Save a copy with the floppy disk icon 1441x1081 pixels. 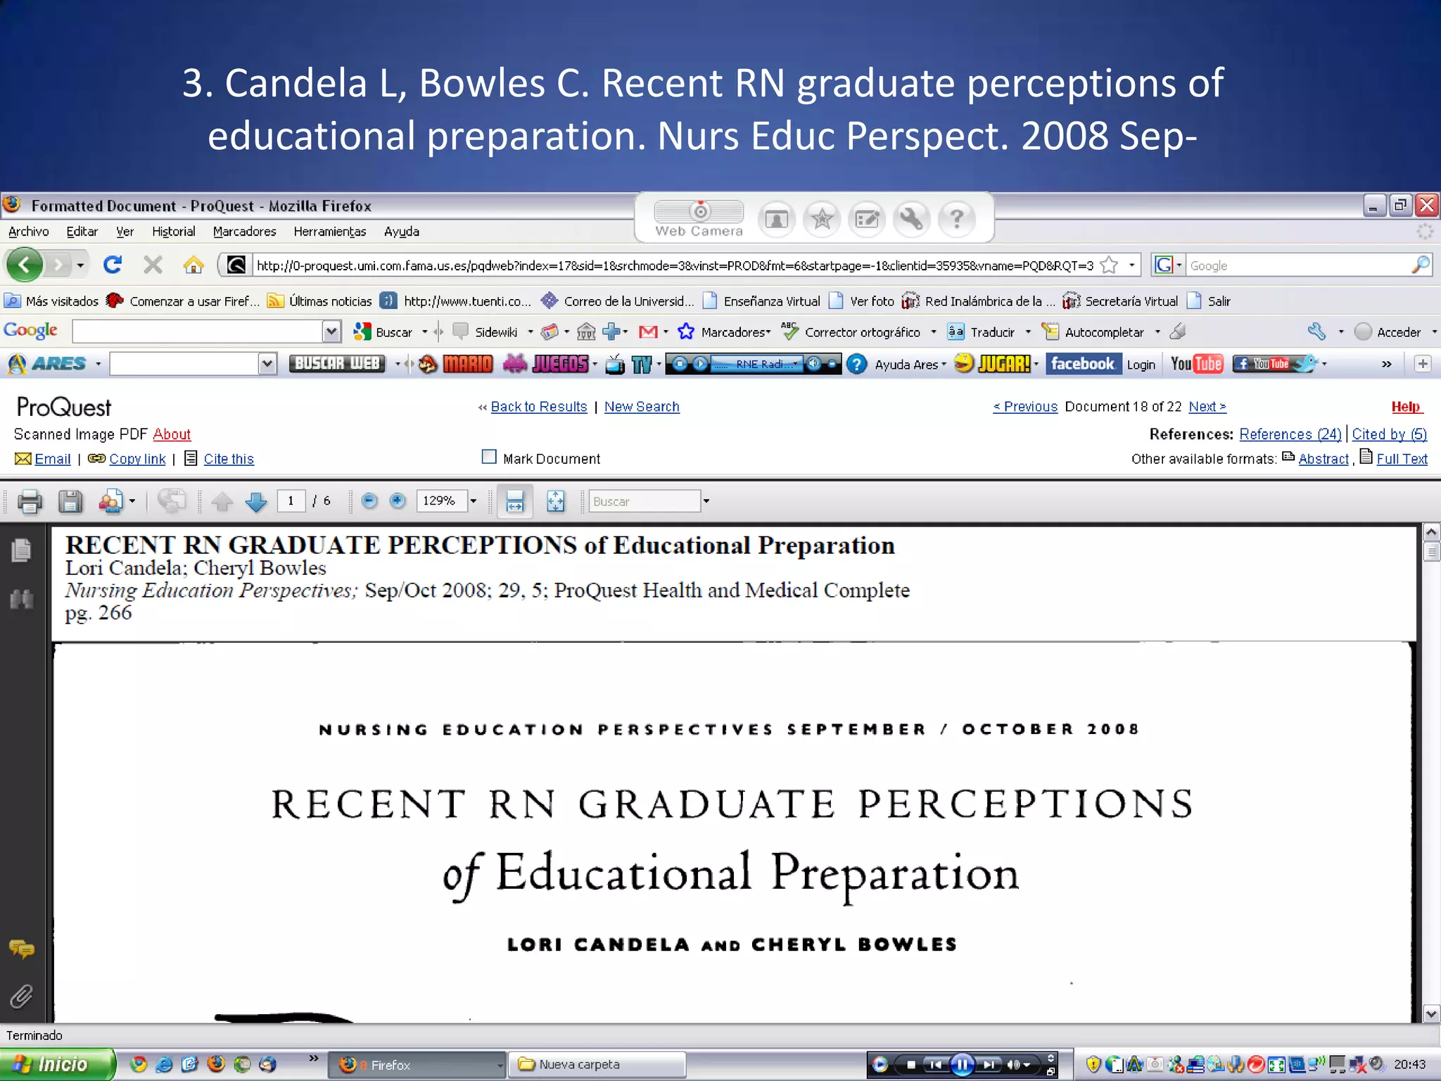click(70, 501)
